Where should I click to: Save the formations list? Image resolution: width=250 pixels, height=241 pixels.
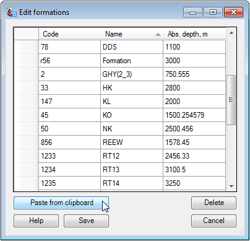click(86, 221)
